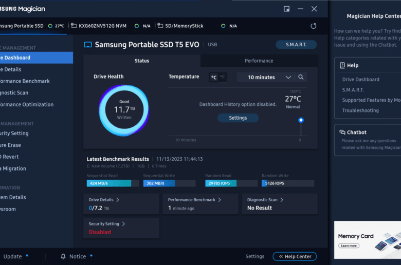Click the temperature graph data point
This screenshot has height=265, width=401.
[x=301, y=120]
